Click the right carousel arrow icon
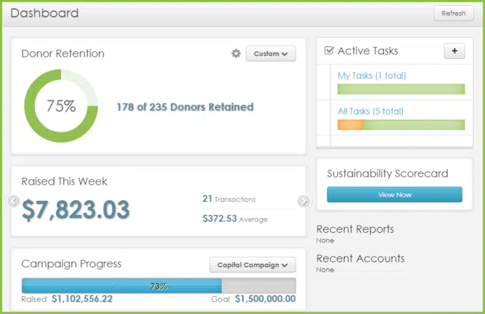This screenshot has height=314, width=485. [x=303, y=201]
